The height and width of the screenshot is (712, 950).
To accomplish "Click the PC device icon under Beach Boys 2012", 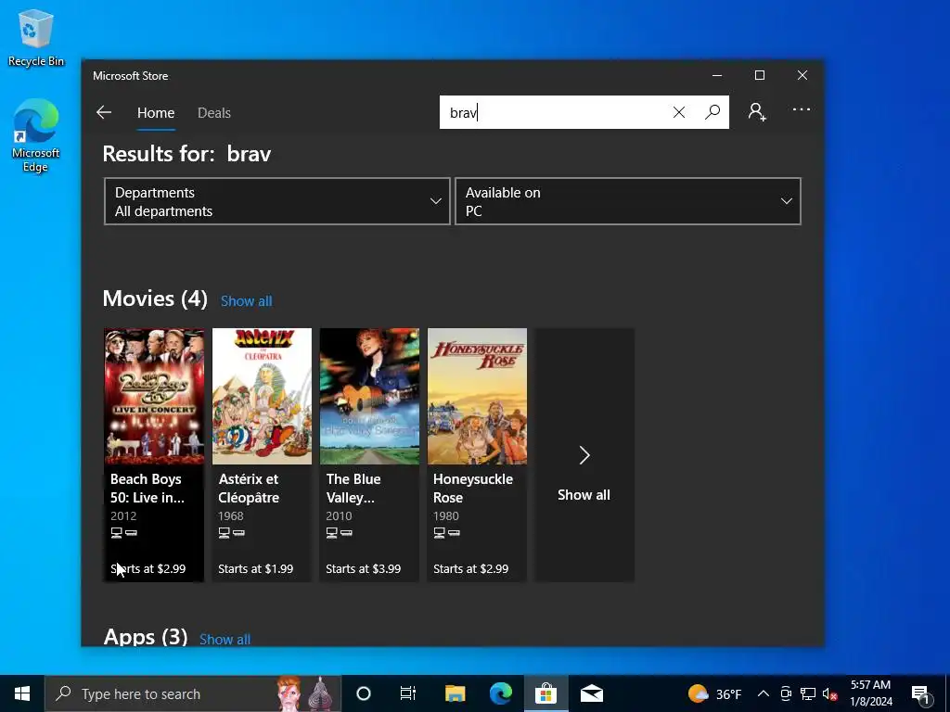I will click(116, 533).
